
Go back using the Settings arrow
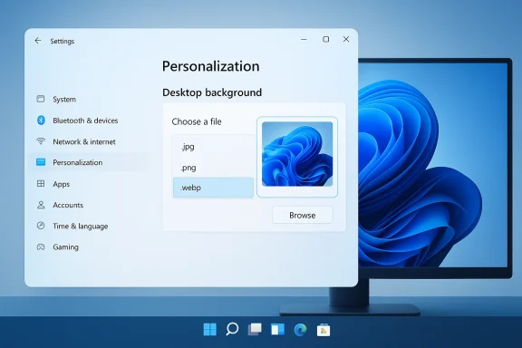coord(38,41)
